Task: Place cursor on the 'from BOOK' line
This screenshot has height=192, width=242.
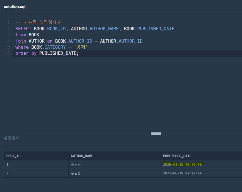Action: pos(27,35)
